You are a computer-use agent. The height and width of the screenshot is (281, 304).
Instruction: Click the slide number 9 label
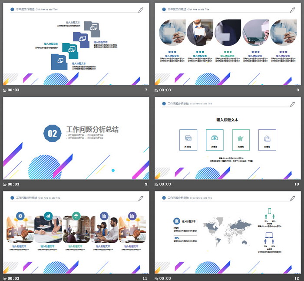click(146, 184)
